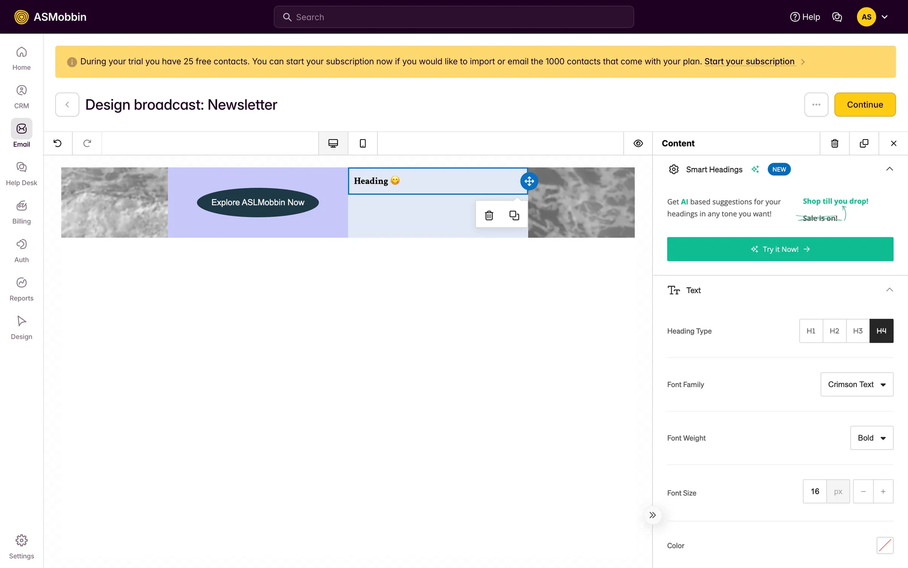Increase font size with plus stepper
This screenshot has height=568, width=908.
pos(883,491)
